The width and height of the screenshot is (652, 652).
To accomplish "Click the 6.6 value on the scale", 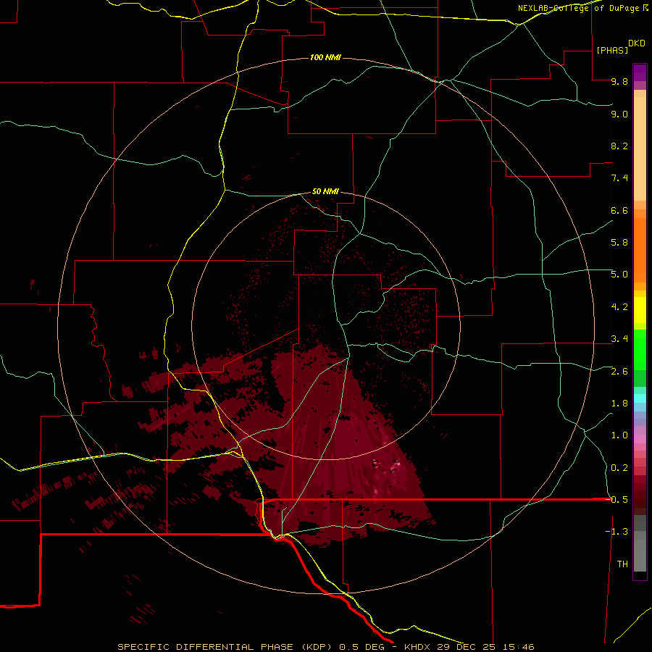I will pos(619,210).
